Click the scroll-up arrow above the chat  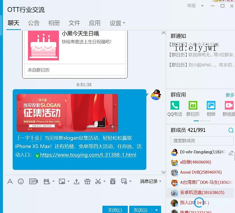[163, 33]
